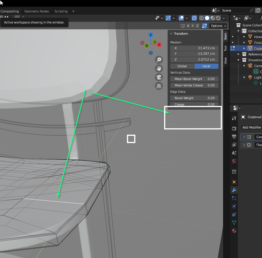Open viewport shading options dropdown

click(x=224, y=18)
